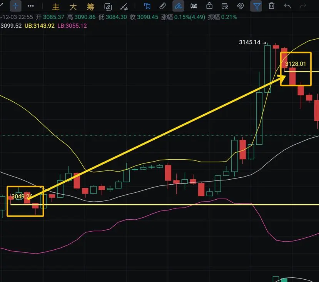
Task: Click the undo arrow icon
Action: click(287, 6)
